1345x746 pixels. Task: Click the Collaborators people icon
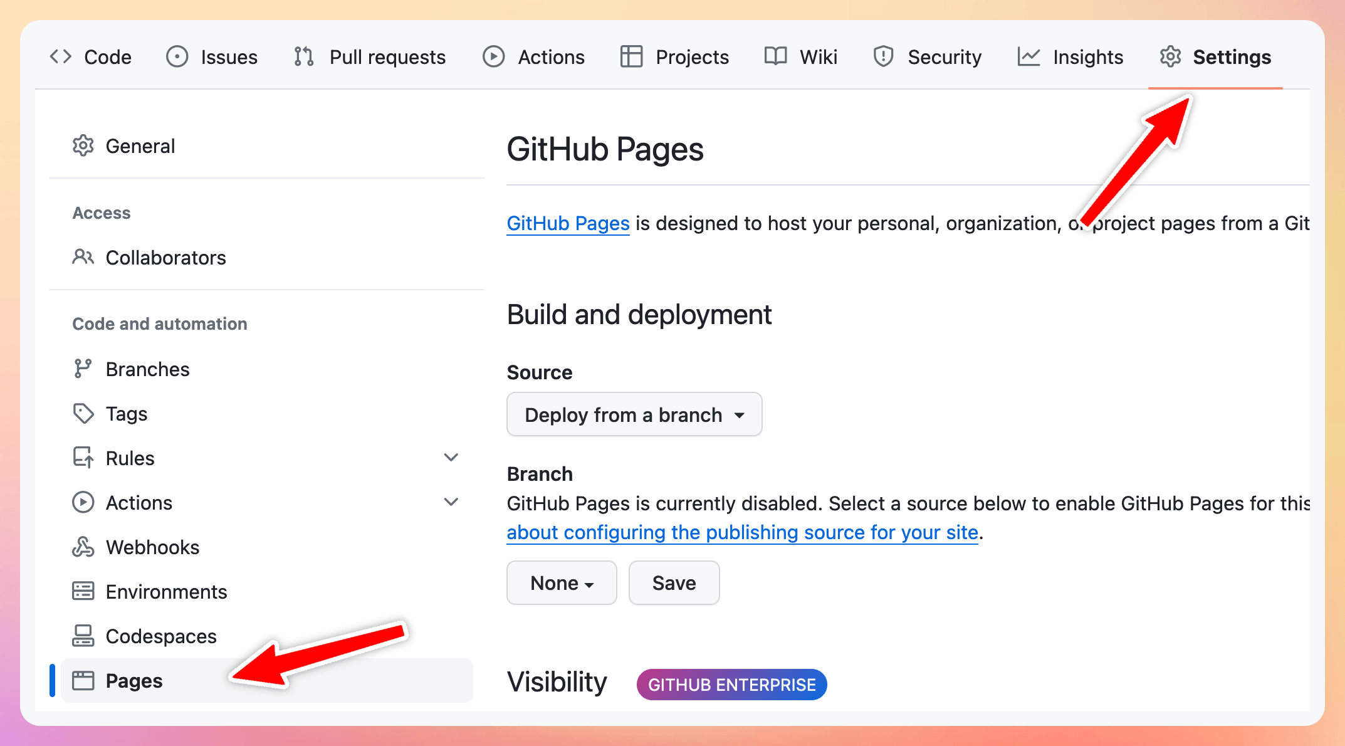(x=82, y=257)
